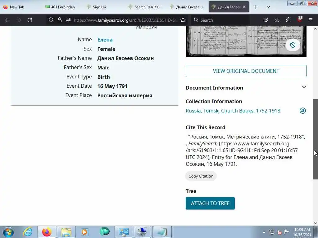Viewport: 318px width, 238px height.
Task: Go back to the previous page
Action: pos(7,20)
